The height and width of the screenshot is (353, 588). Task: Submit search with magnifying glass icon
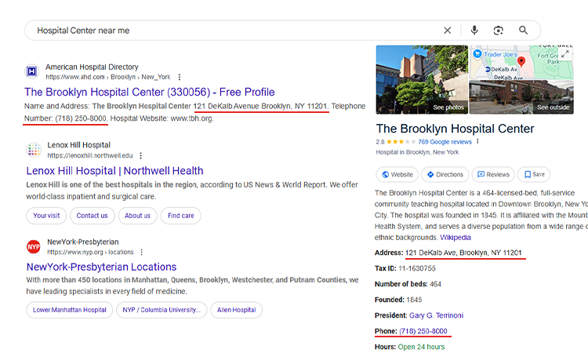523,30
